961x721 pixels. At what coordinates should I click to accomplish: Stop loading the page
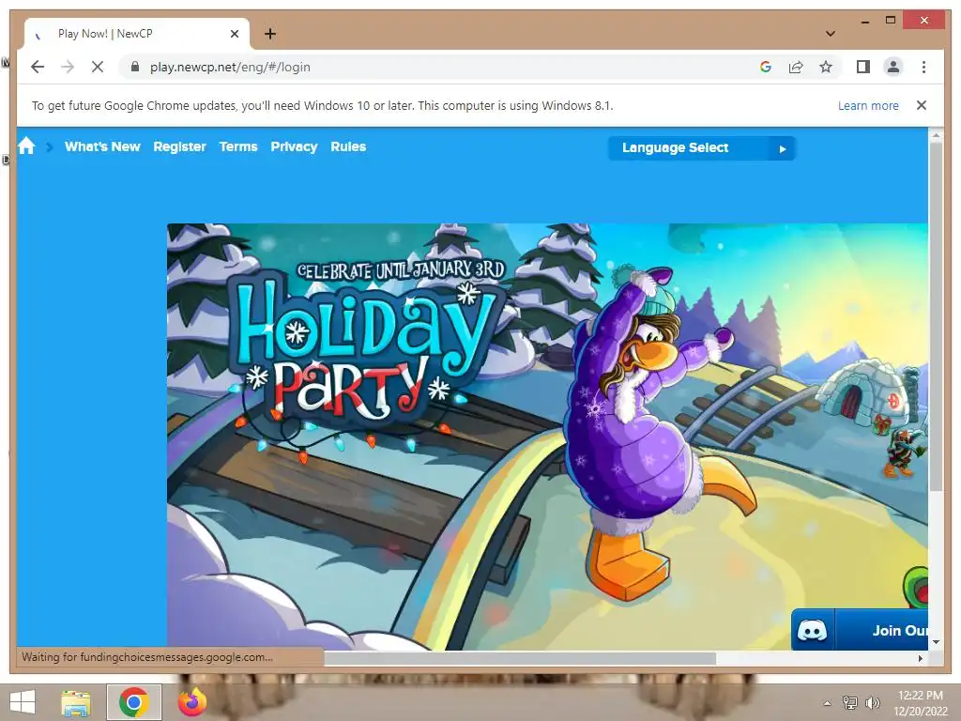[98, 67]
